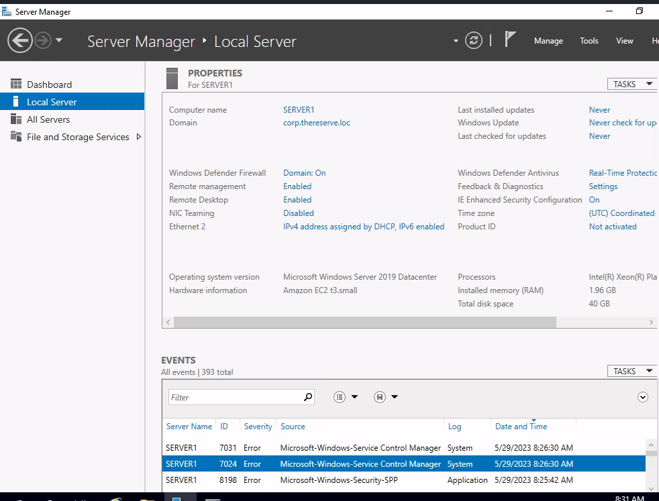Click Feedback & Diagnostics Settings link
Viewport: 659px width, 501px height.
pyautogui.click(x=603, y=186)
